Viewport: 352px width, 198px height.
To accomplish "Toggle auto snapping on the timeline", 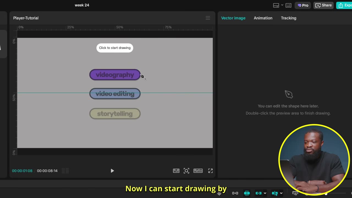I will pyautogui.click(x=247, y=193).
